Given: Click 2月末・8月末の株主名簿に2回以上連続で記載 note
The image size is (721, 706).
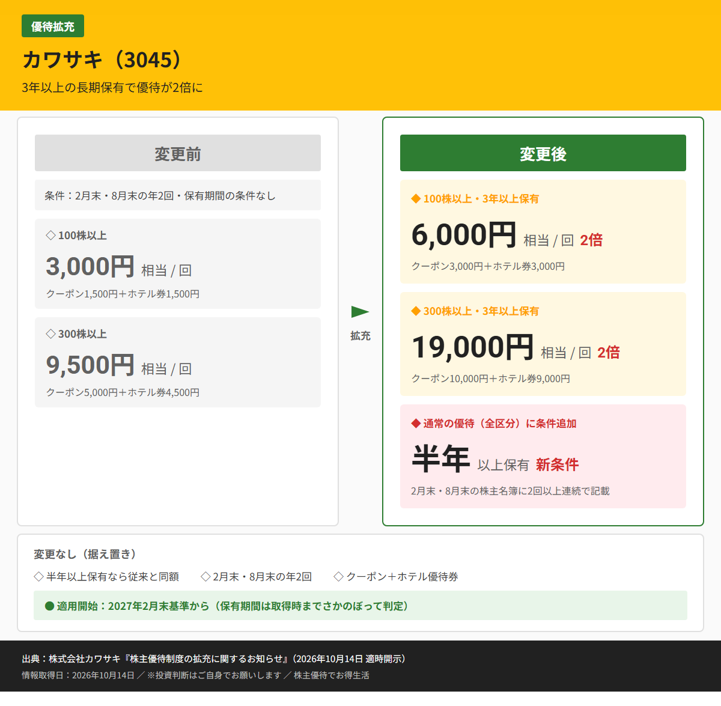Looking at the screenshot, I should pyautogui.click(x=510, y=491).
